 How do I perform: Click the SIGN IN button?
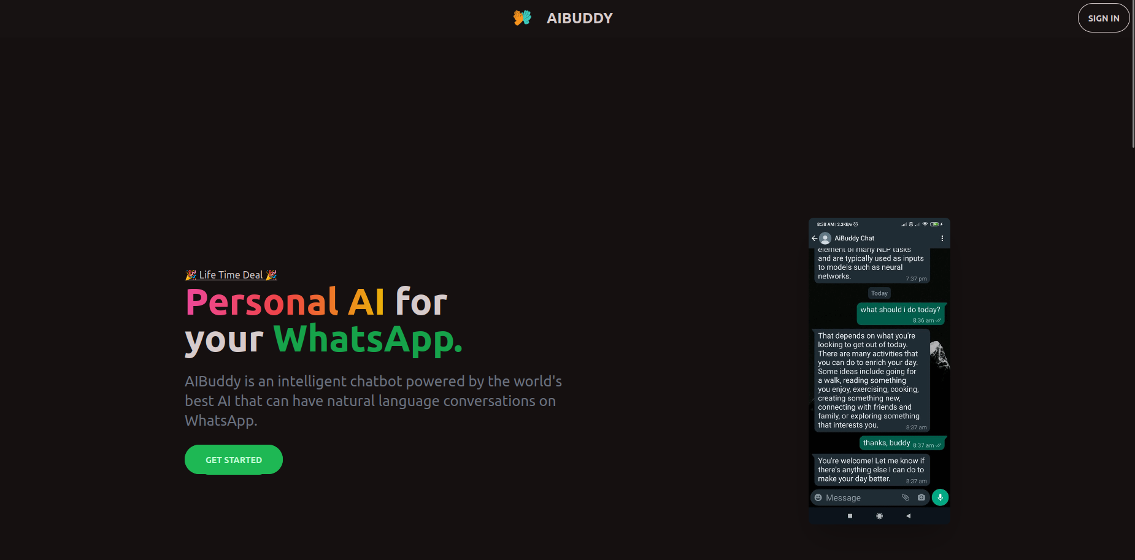(1104, 18)
